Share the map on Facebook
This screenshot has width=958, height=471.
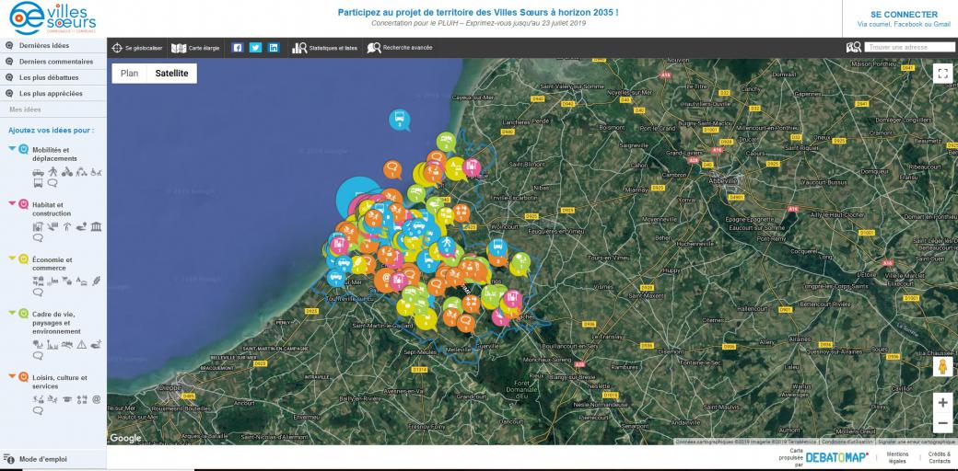click(238, 48)
